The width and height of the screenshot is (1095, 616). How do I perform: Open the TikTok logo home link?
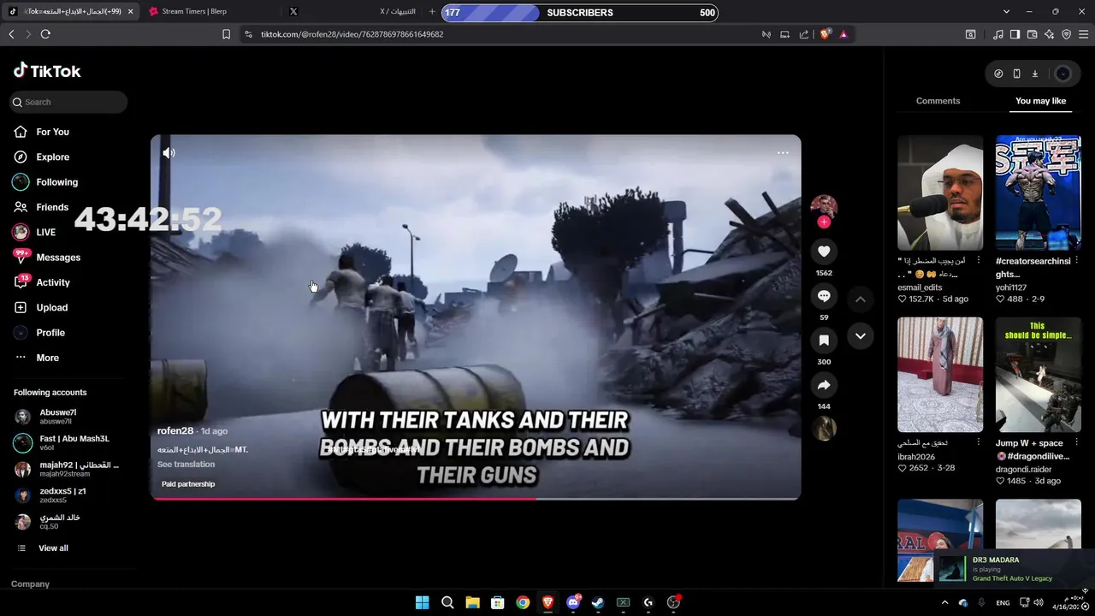point(47,71)
